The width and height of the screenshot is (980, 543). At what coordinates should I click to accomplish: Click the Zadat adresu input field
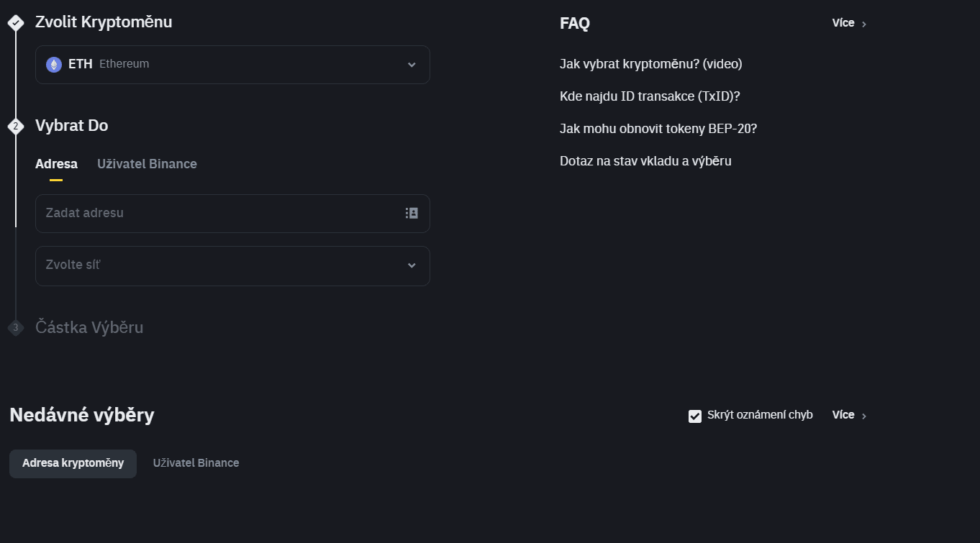(x=216, y=213)
